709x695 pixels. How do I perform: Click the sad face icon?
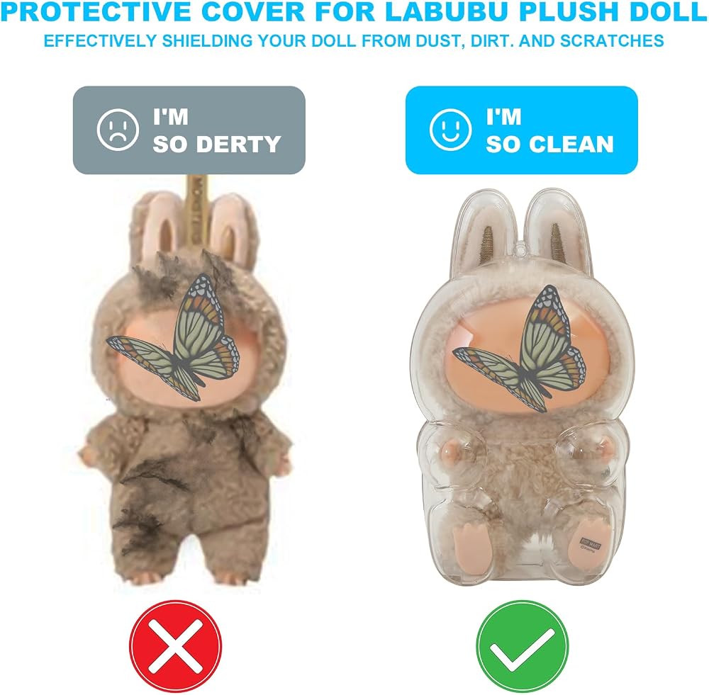(118, 129)
